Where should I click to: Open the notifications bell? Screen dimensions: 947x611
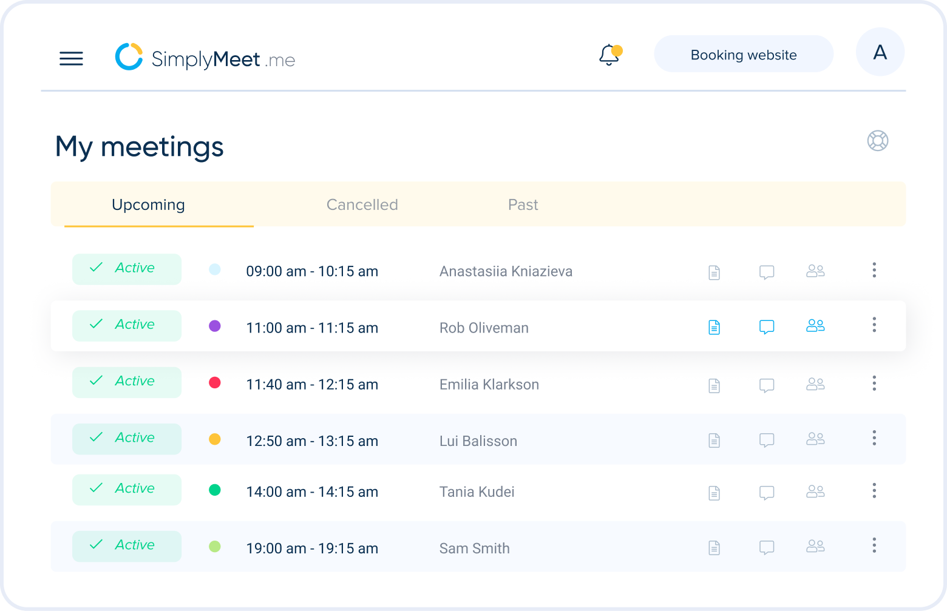(x=608, y=55)
